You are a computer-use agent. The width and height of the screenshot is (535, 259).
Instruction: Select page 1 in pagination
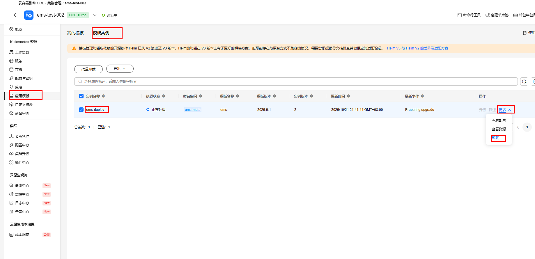coord(527,127)
